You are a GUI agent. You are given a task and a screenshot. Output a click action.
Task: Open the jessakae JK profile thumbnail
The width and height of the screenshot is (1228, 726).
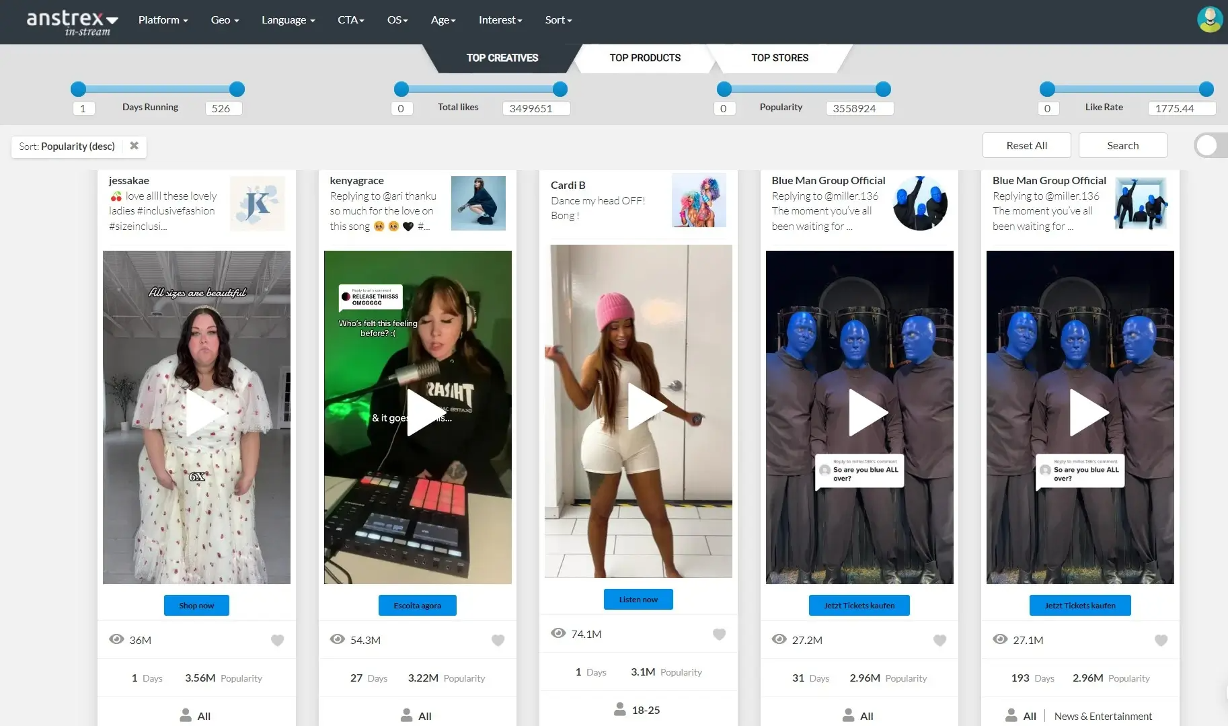(258, 204)
